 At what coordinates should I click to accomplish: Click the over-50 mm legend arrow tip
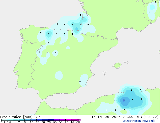80,120
